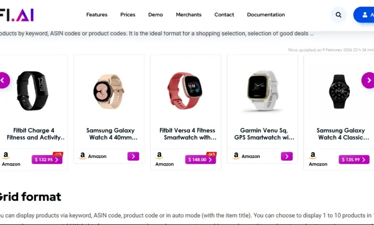Open the Features menu item
374x225 pixels.
(x=97, y=15)
